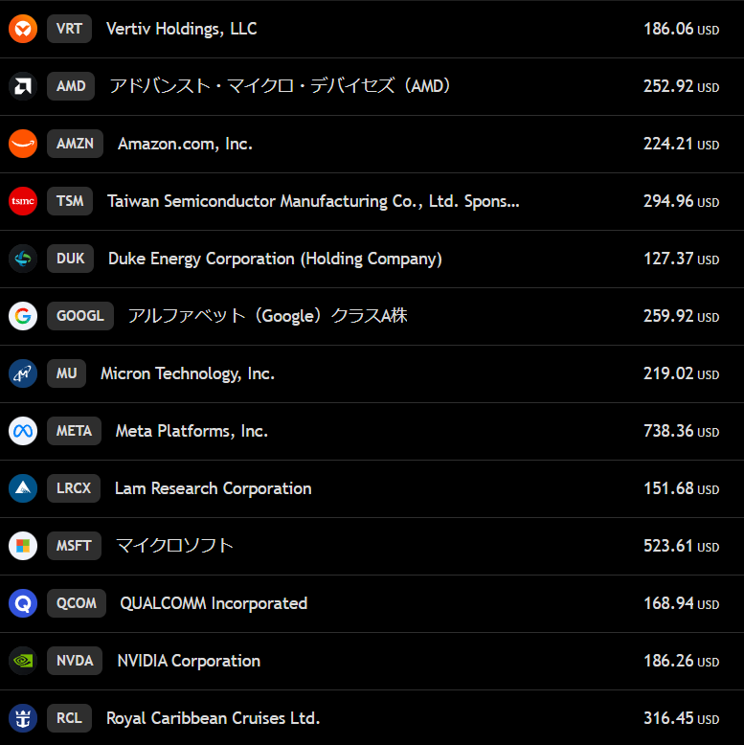Image resolution: width=744 pixels, height=745 pixels.
Task: Click the MU ticker badge
Action: point(66,373)
